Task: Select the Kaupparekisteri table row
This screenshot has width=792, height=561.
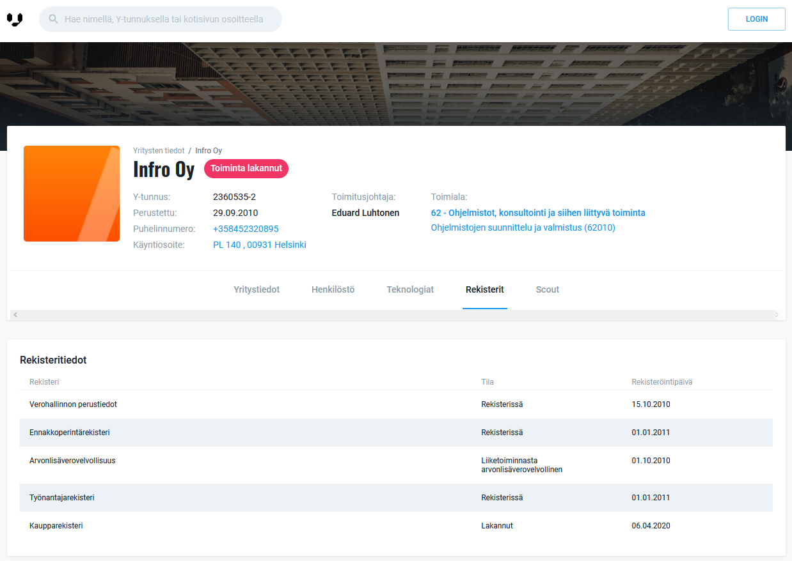Action: coord(396,526)
